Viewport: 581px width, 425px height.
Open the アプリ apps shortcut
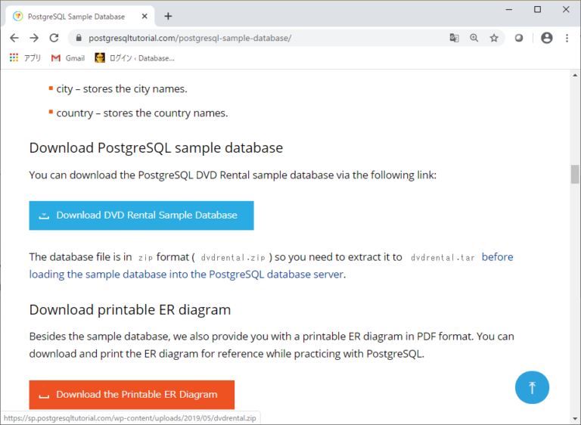point(25,57)
